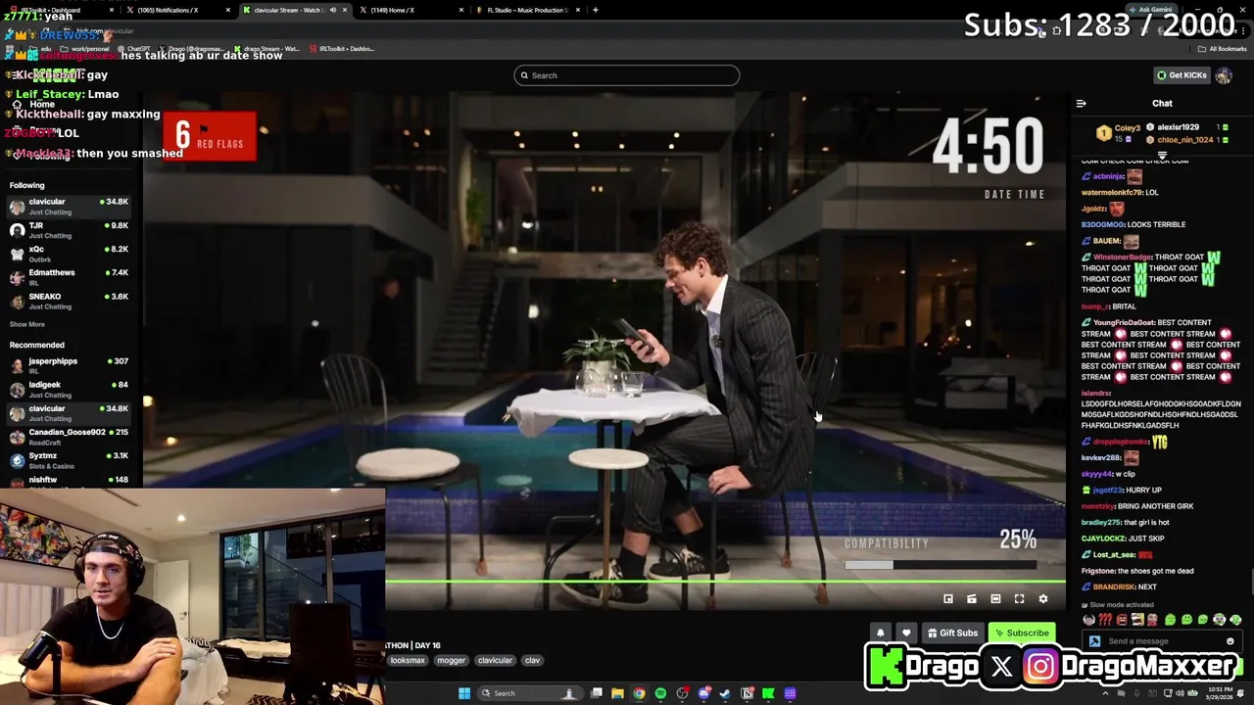The height and width of the screenshot is (705, 1254).
Task: Open SNEAKO channel in sidebar
Action: pyautogui.click(x=69, y=301)
